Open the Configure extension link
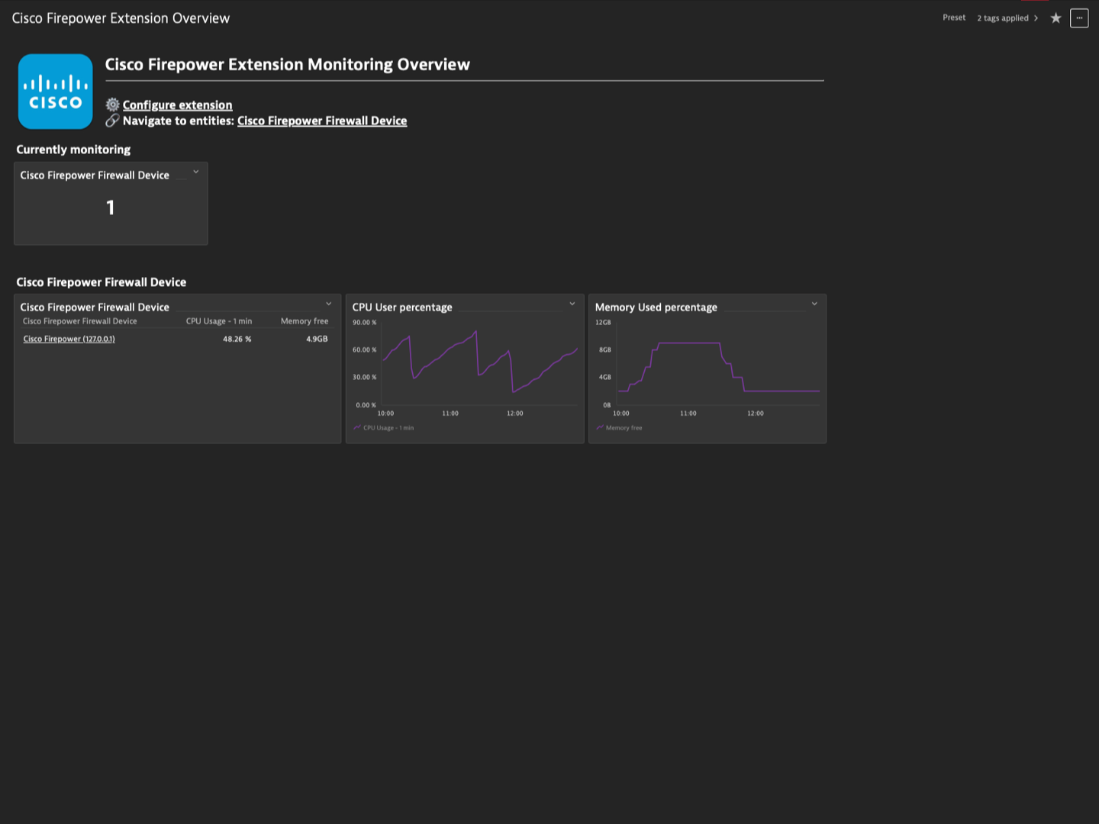 coord(177,105)
